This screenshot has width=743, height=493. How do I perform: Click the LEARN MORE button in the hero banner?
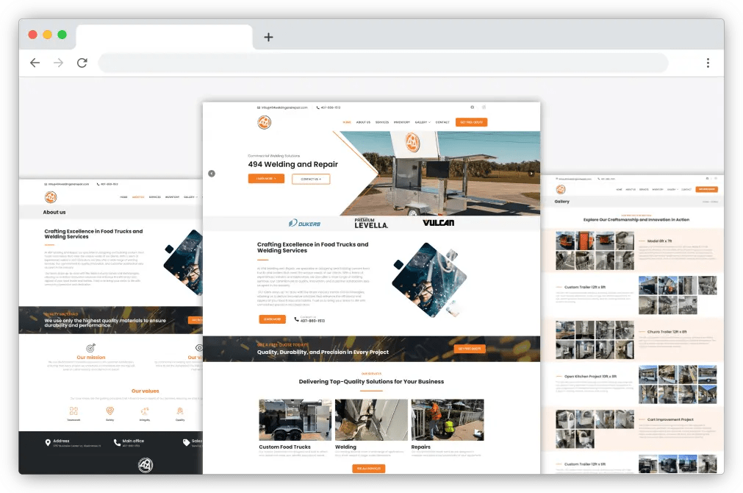pyautogui.click(x=265, y=177)
